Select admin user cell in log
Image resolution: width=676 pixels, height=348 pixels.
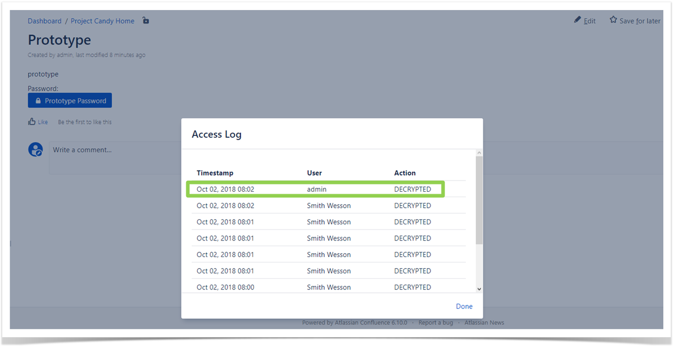[x=317, y=189]
